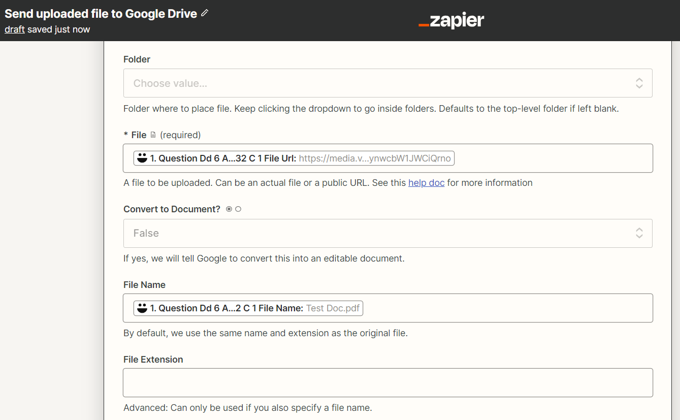Click the Zap title 'Send uploaded file to Google Drive'
The image size is (680, 420).
tap(101, 14)
